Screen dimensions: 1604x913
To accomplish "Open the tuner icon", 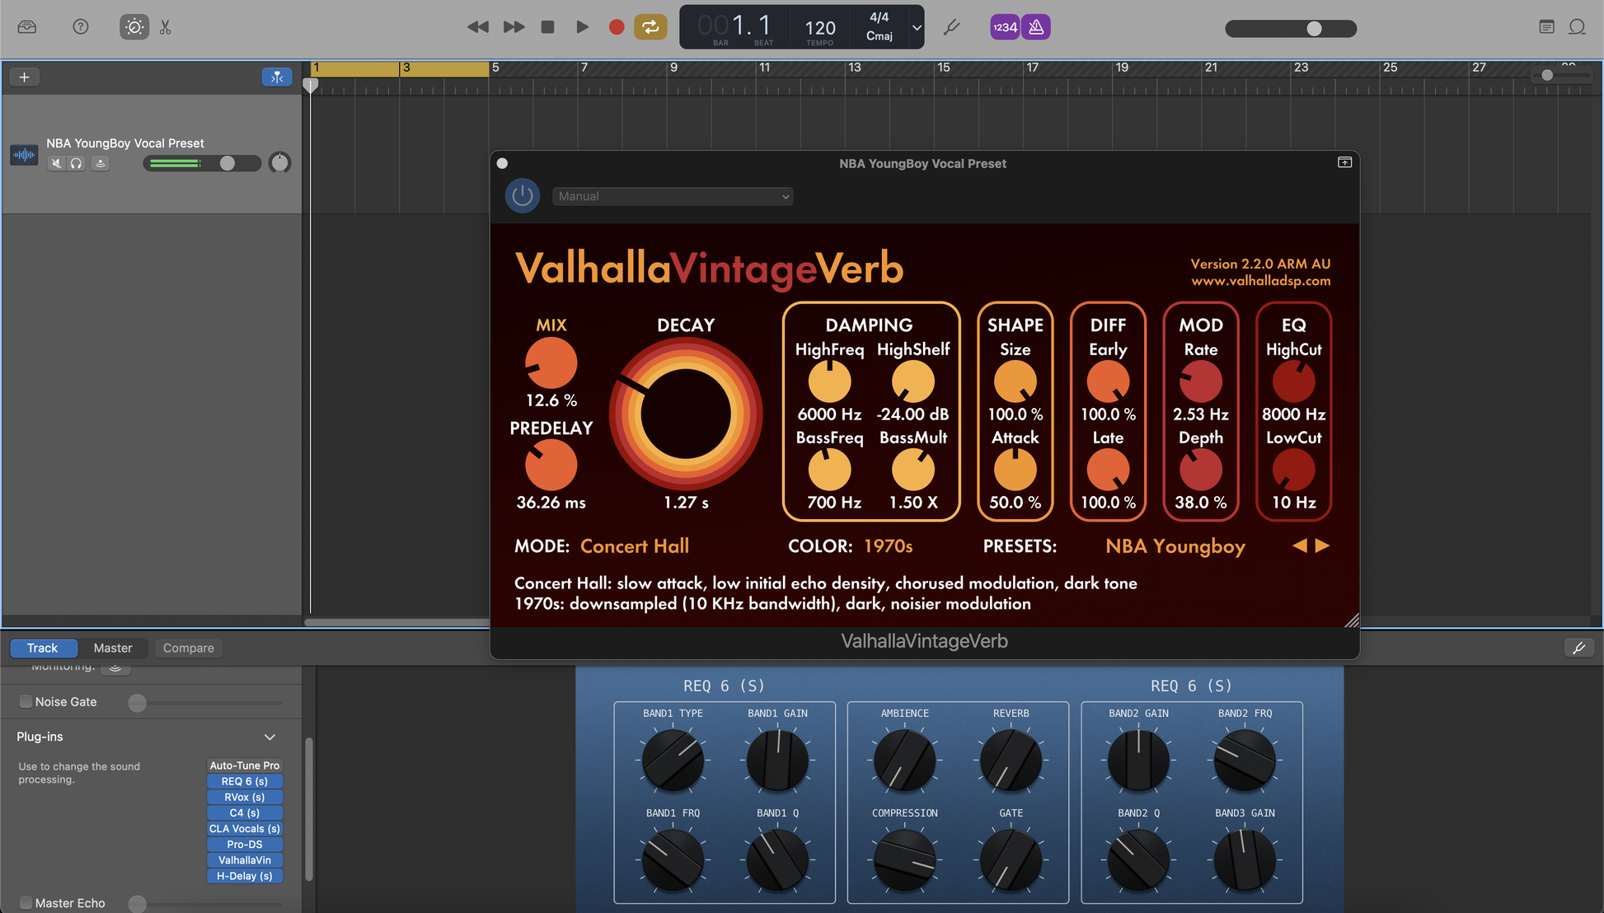I will [952, 27].
